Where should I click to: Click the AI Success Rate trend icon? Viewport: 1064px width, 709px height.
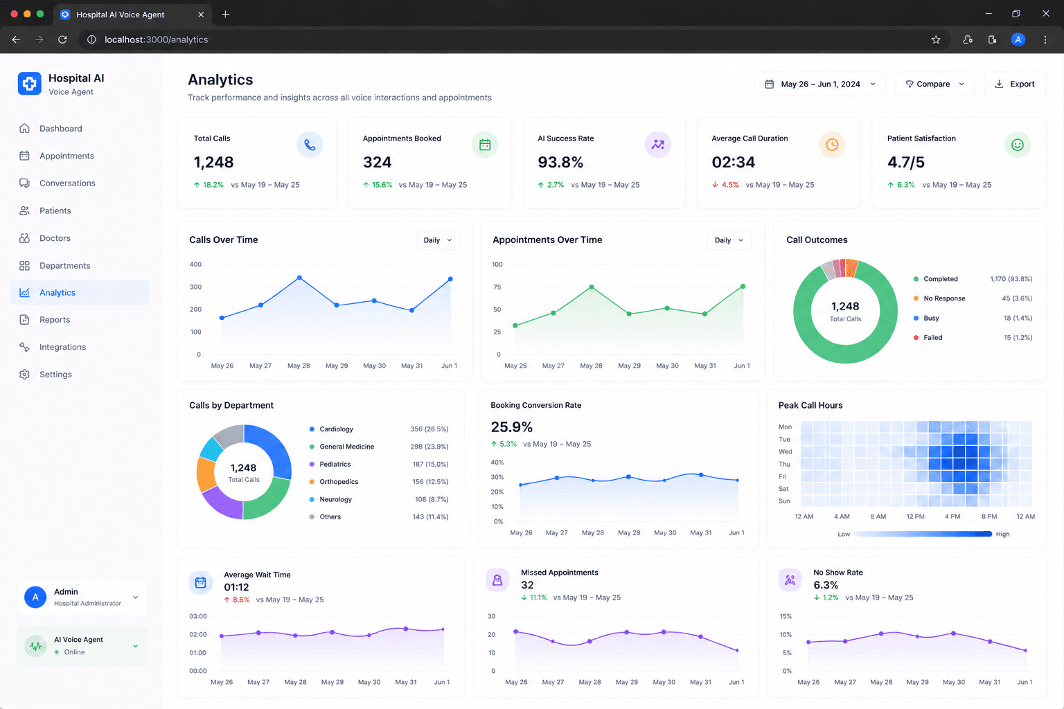click(x=658, y=145)
